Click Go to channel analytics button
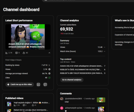This screenshot has width=134, height=112. pyautogui.click(x=72, y=80)
